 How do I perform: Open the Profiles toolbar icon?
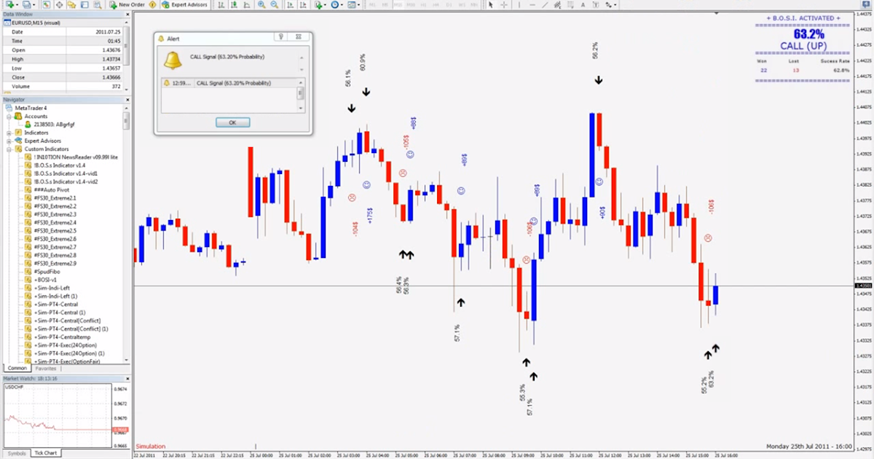point(26,4)
